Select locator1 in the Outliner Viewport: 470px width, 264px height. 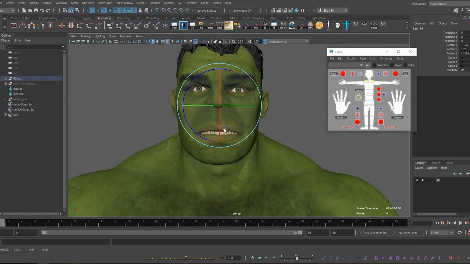(x=18, y=89)
